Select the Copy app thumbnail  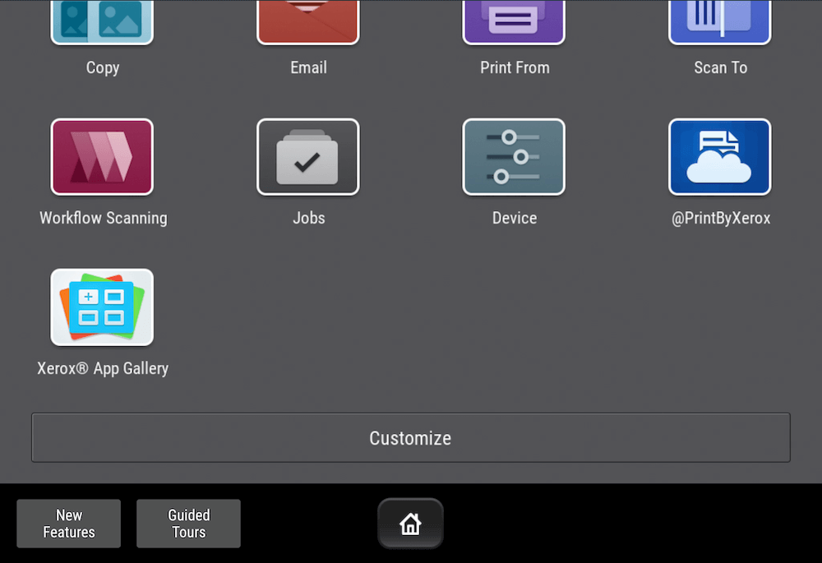pyautogui.click(x=102, y=22)
